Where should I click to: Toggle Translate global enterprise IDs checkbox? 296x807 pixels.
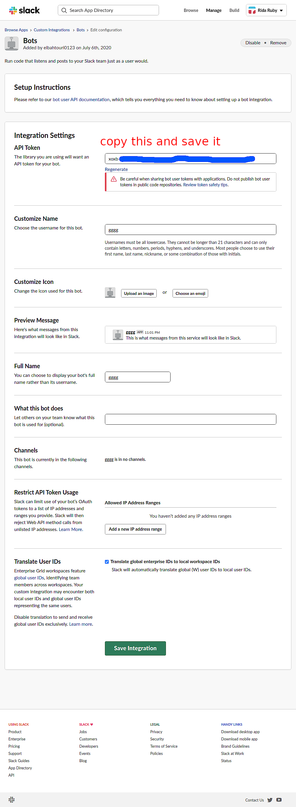(x=107, y=562)
